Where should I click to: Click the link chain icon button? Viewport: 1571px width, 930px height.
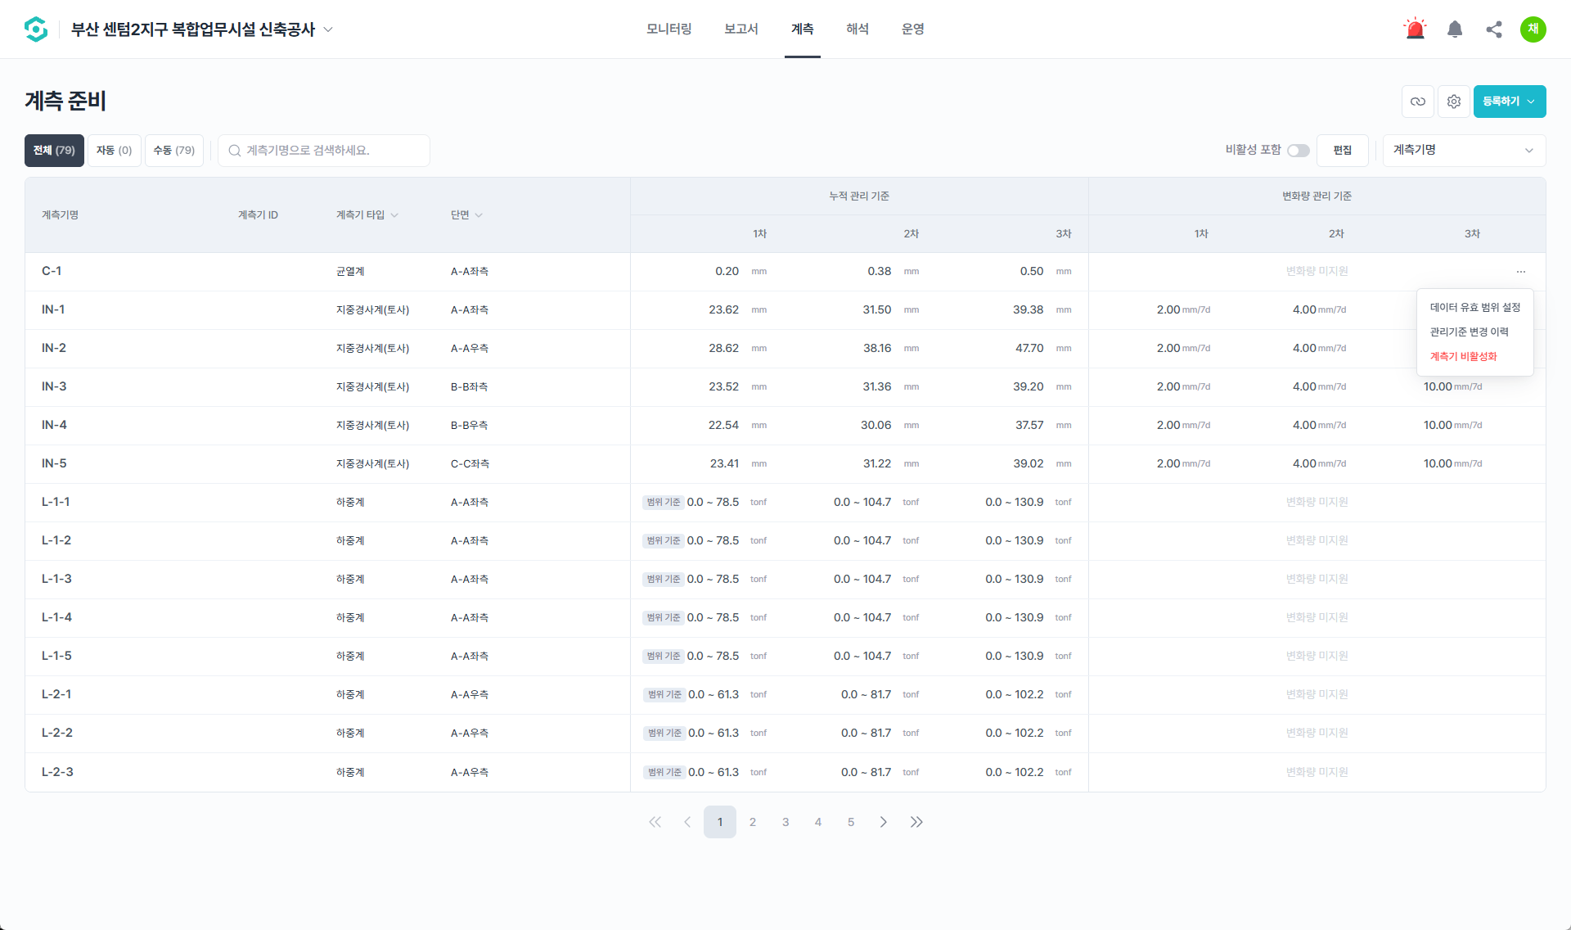pos(1418,102)
